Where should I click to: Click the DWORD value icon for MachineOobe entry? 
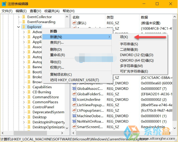pyautogui.click(x=74, y=116)
